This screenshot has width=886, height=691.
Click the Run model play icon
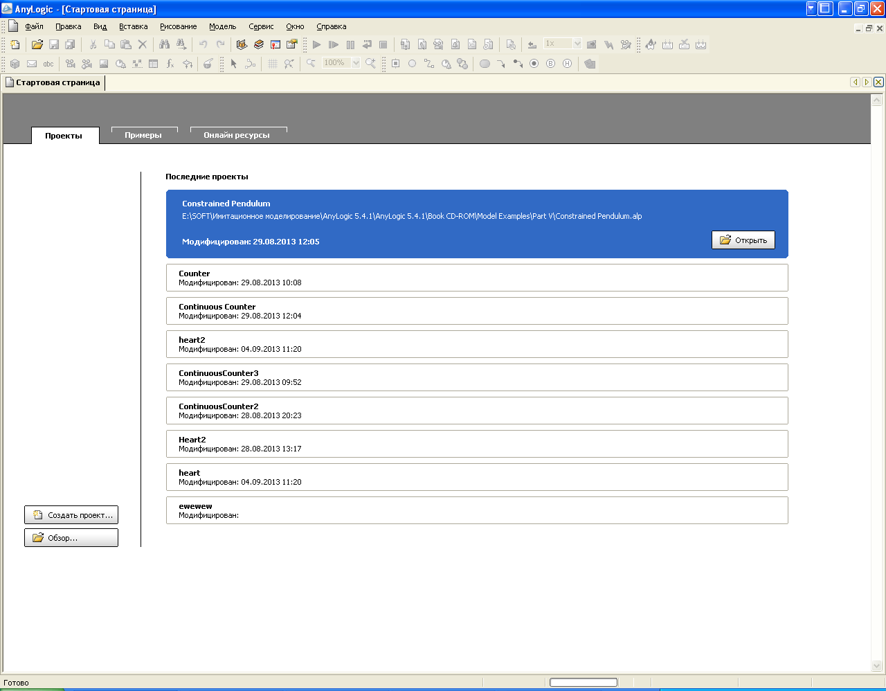pyautogui.click(x=316, y=44)
